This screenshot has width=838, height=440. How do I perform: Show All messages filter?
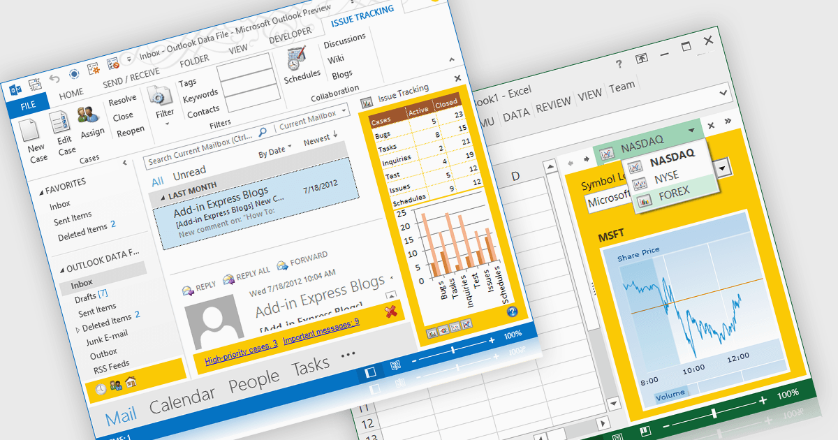158,182
